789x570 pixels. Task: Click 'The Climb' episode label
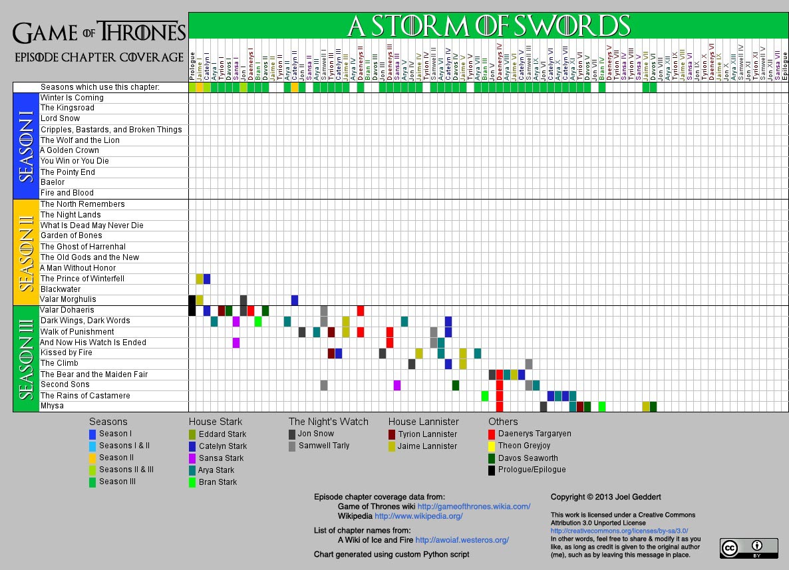[x=59, y=363]
